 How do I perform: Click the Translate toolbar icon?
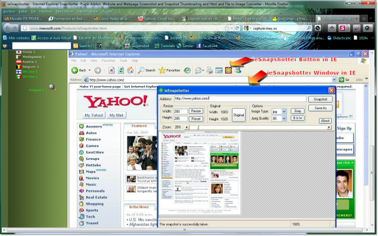tap(165, 46)
